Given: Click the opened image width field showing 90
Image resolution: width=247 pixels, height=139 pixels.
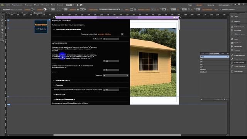Looking at the screenshot, I should [x=112, y=70].
